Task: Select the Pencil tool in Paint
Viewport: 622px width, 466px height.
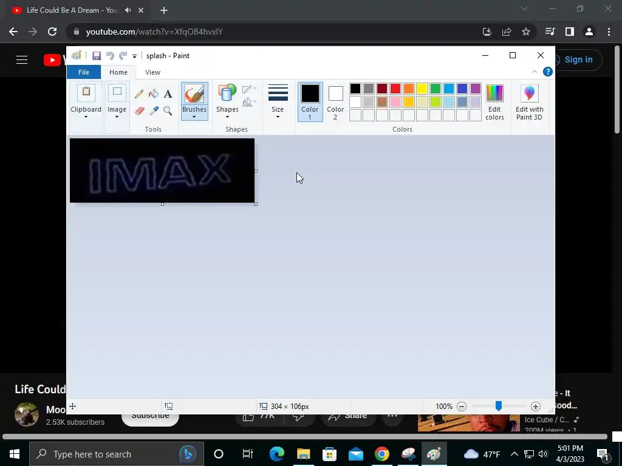Action: pyautogui.click(x=139, y=94)
